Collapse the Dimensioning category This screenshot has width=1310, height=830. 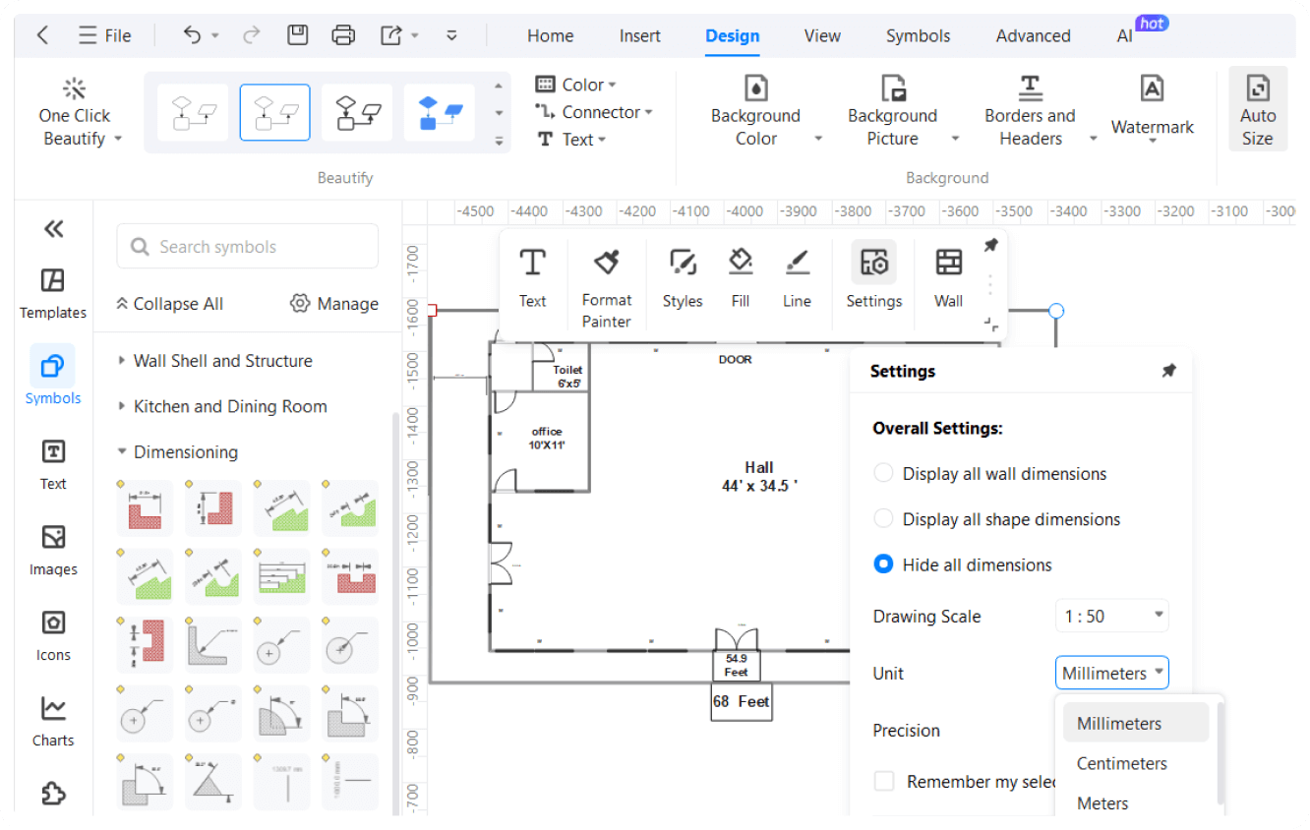(177, 452)
